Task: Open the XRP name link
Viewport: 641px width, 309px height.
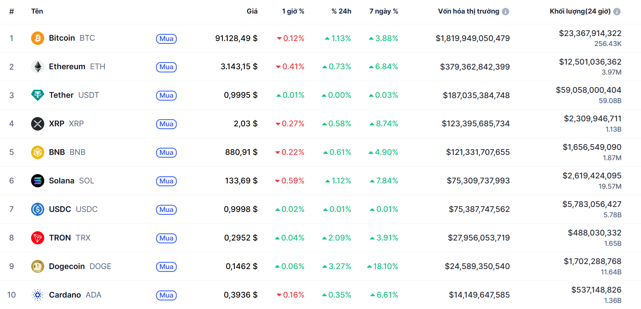Action: (66, 124)
